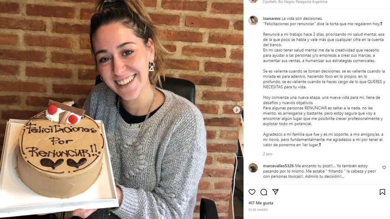This screenshot has height=219, width=390.
Task: Advance to next photo with arrow
Action: (236, 110)
